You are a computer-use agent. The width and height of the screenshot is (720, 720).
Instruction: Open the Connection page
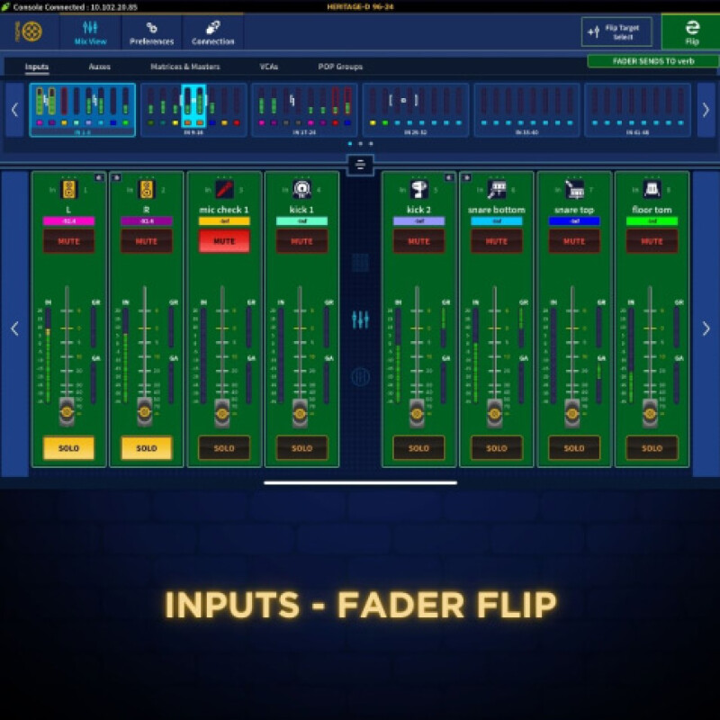coord(213,32)
